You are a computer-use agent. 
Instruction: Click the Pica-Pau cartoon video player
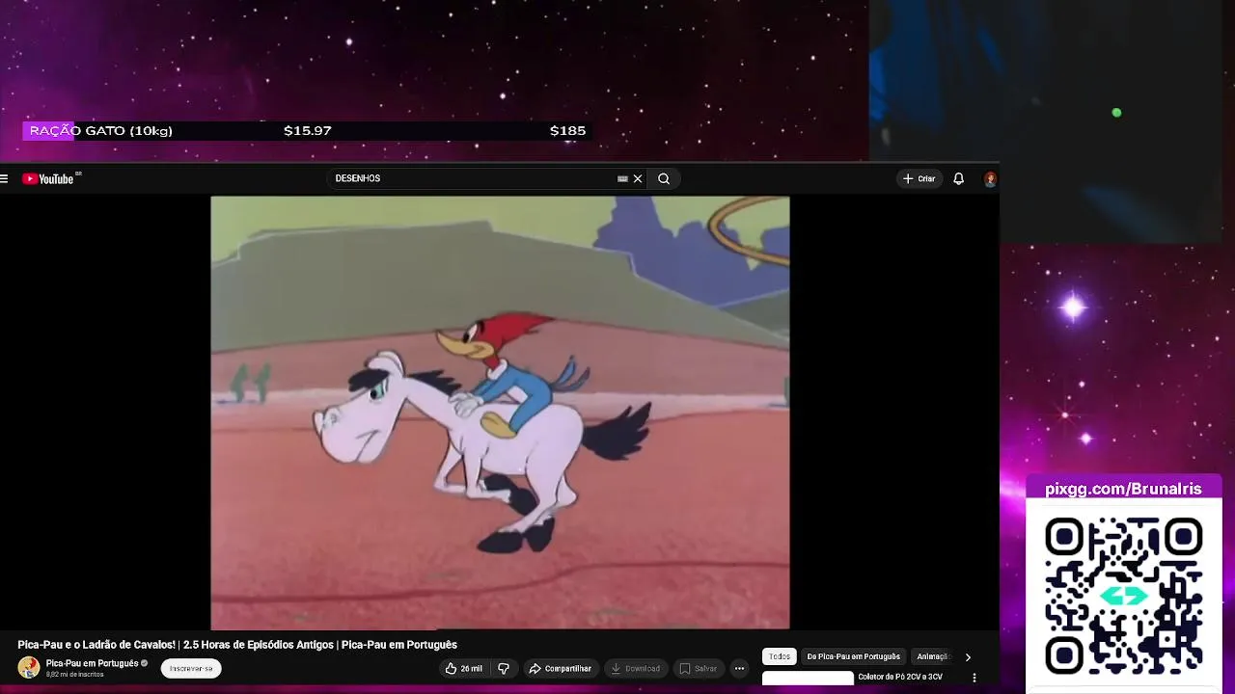[500, 413]
